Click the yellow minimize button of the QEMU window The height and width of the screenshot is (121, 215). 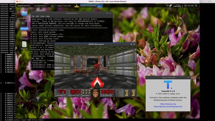tap(20, 1)
